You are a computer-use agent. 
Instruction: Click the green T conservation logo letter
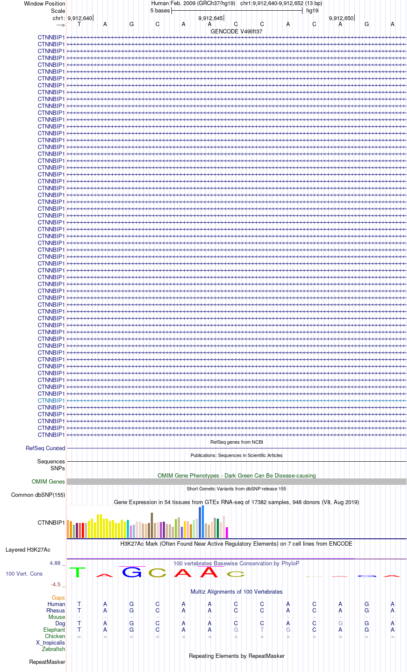(x=78, y=572)
